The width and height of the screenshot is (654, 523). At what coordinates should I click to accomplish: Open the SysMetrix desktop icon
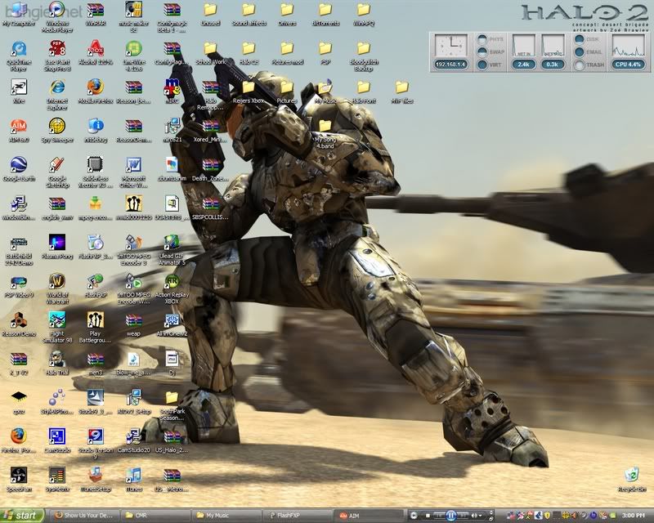[57, 480]
